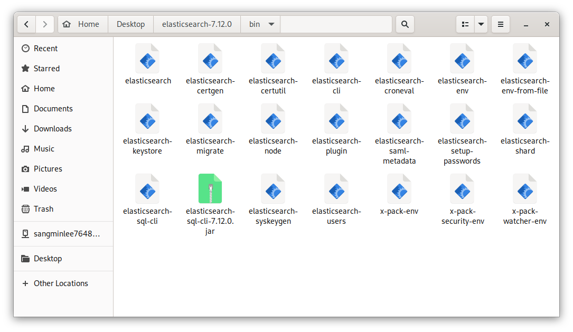Open the hamburger main menu

(x=500, y=24)
